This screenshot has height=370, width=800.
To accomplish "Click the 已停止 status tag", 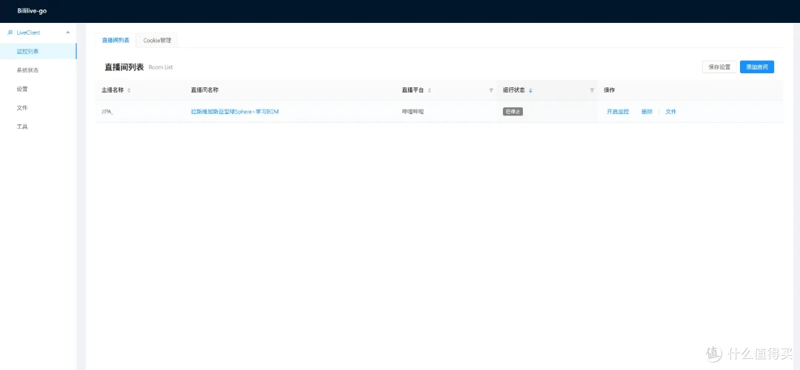I will pyautogui.click(x=513, y=112).
